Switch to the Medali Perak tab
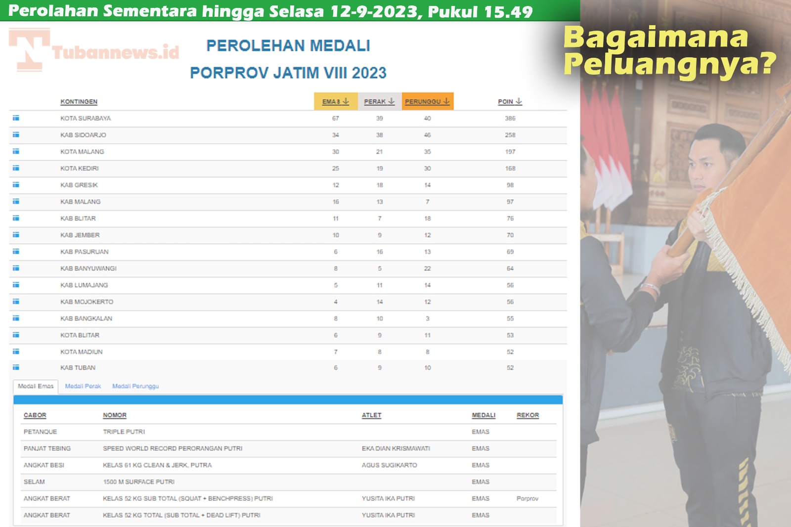The width and height of the screenshot is (791, 527). pyautogui.click(x=83, y=386)
